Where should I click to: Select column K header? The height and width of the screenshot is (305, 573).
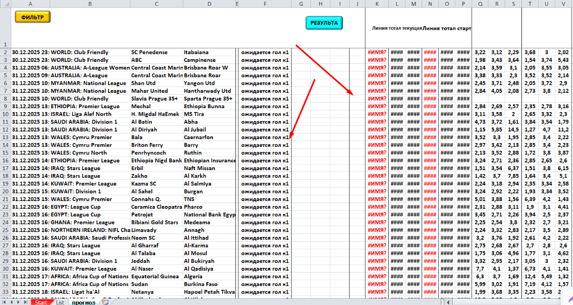(377, 4)
